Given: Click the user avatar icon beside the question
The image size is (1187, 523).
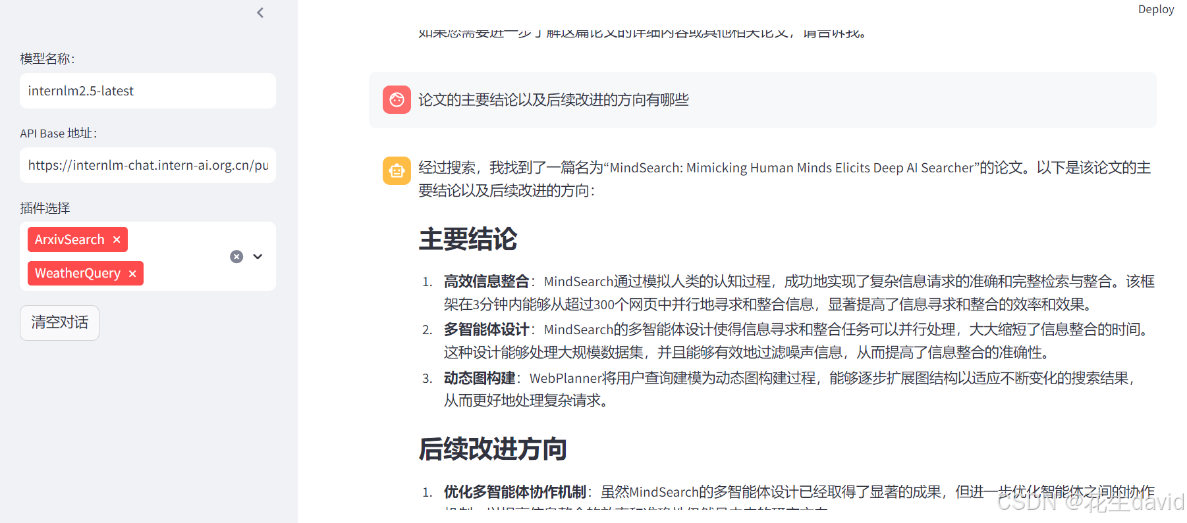Looking at the screenshot, I should 397,100.
